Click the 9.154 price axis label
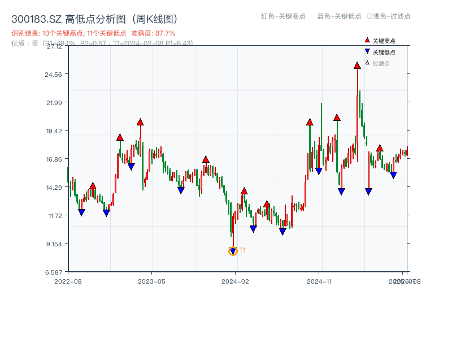The image size is (452, 339). tap(54, 244)
